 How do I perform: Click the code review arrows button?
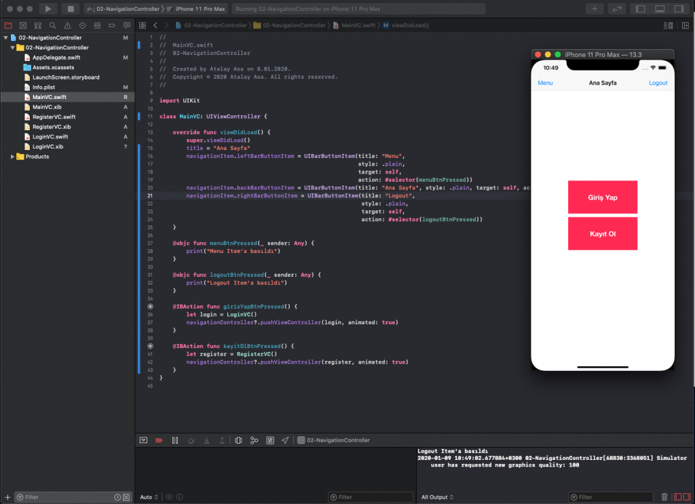click(x=616, y=9)
